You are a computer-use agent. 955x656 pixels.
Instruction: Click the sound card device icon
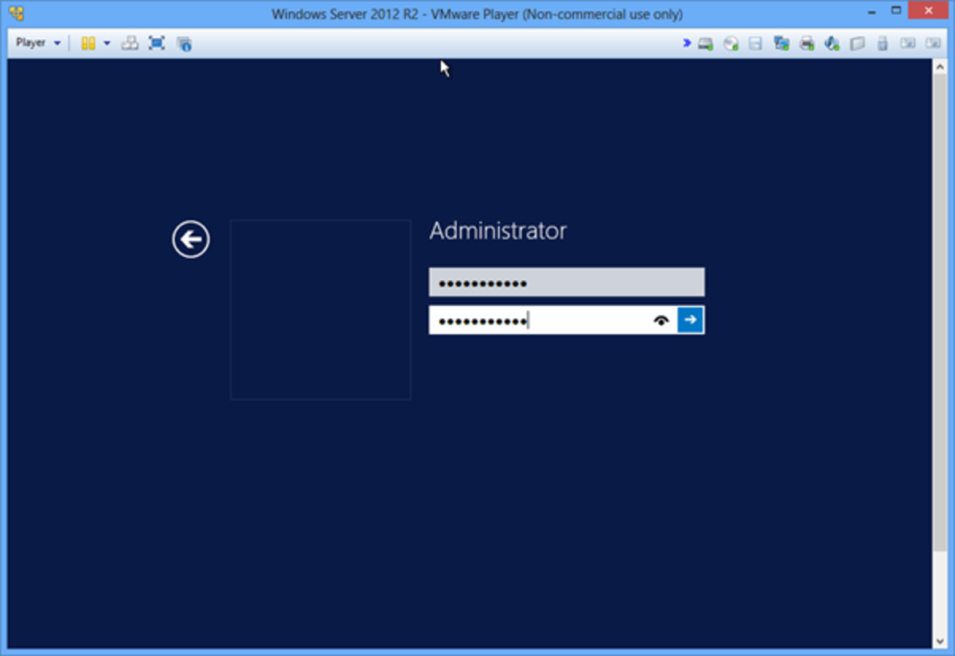(x=832, y=43)
